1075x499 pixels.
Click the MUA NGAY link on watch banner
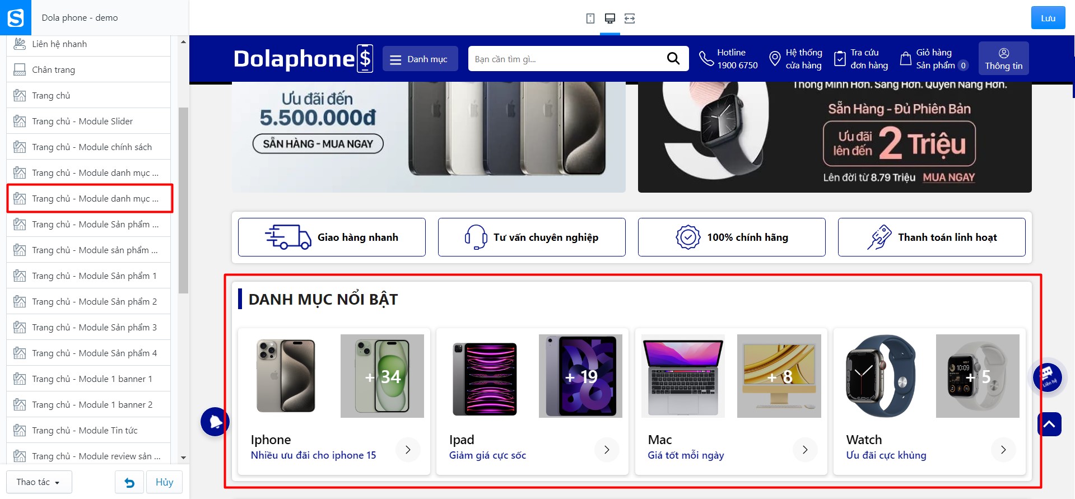click(x=949, y=178)
